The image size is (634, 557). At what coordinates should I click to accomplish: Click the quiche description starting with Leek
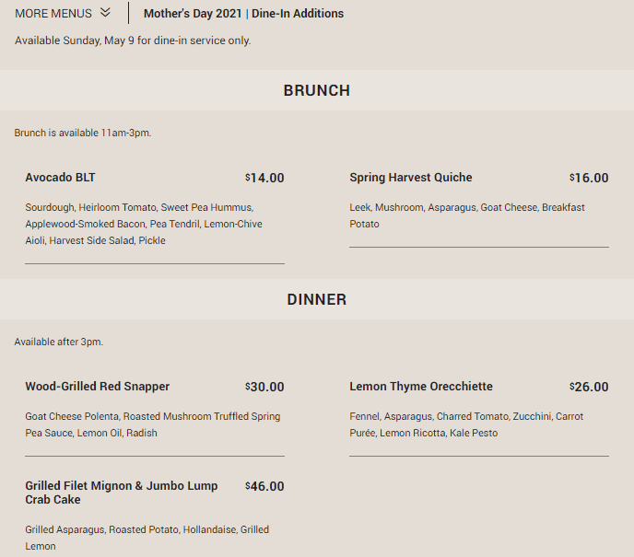467,215
